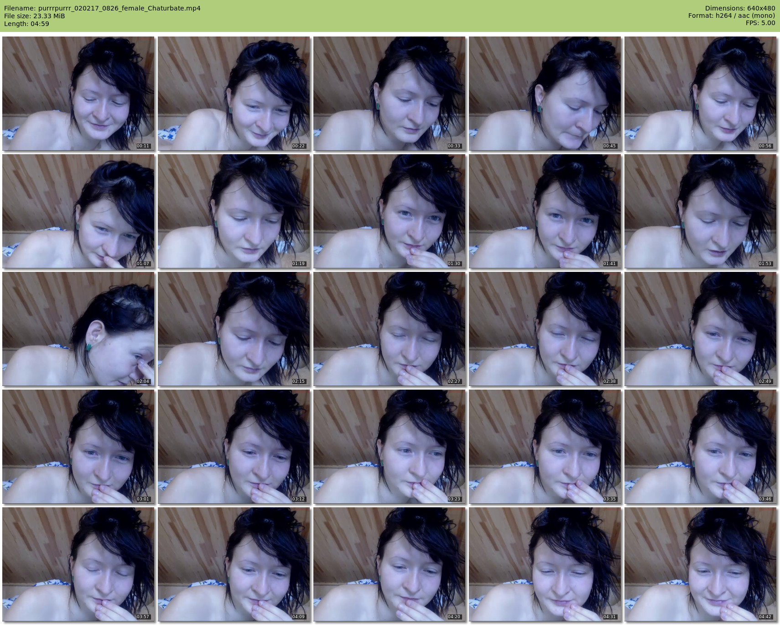Click the 03:57 thumbnail
The height and width of the screenshot is (625, 780).
pyautogui.click(x=78, y=564)
